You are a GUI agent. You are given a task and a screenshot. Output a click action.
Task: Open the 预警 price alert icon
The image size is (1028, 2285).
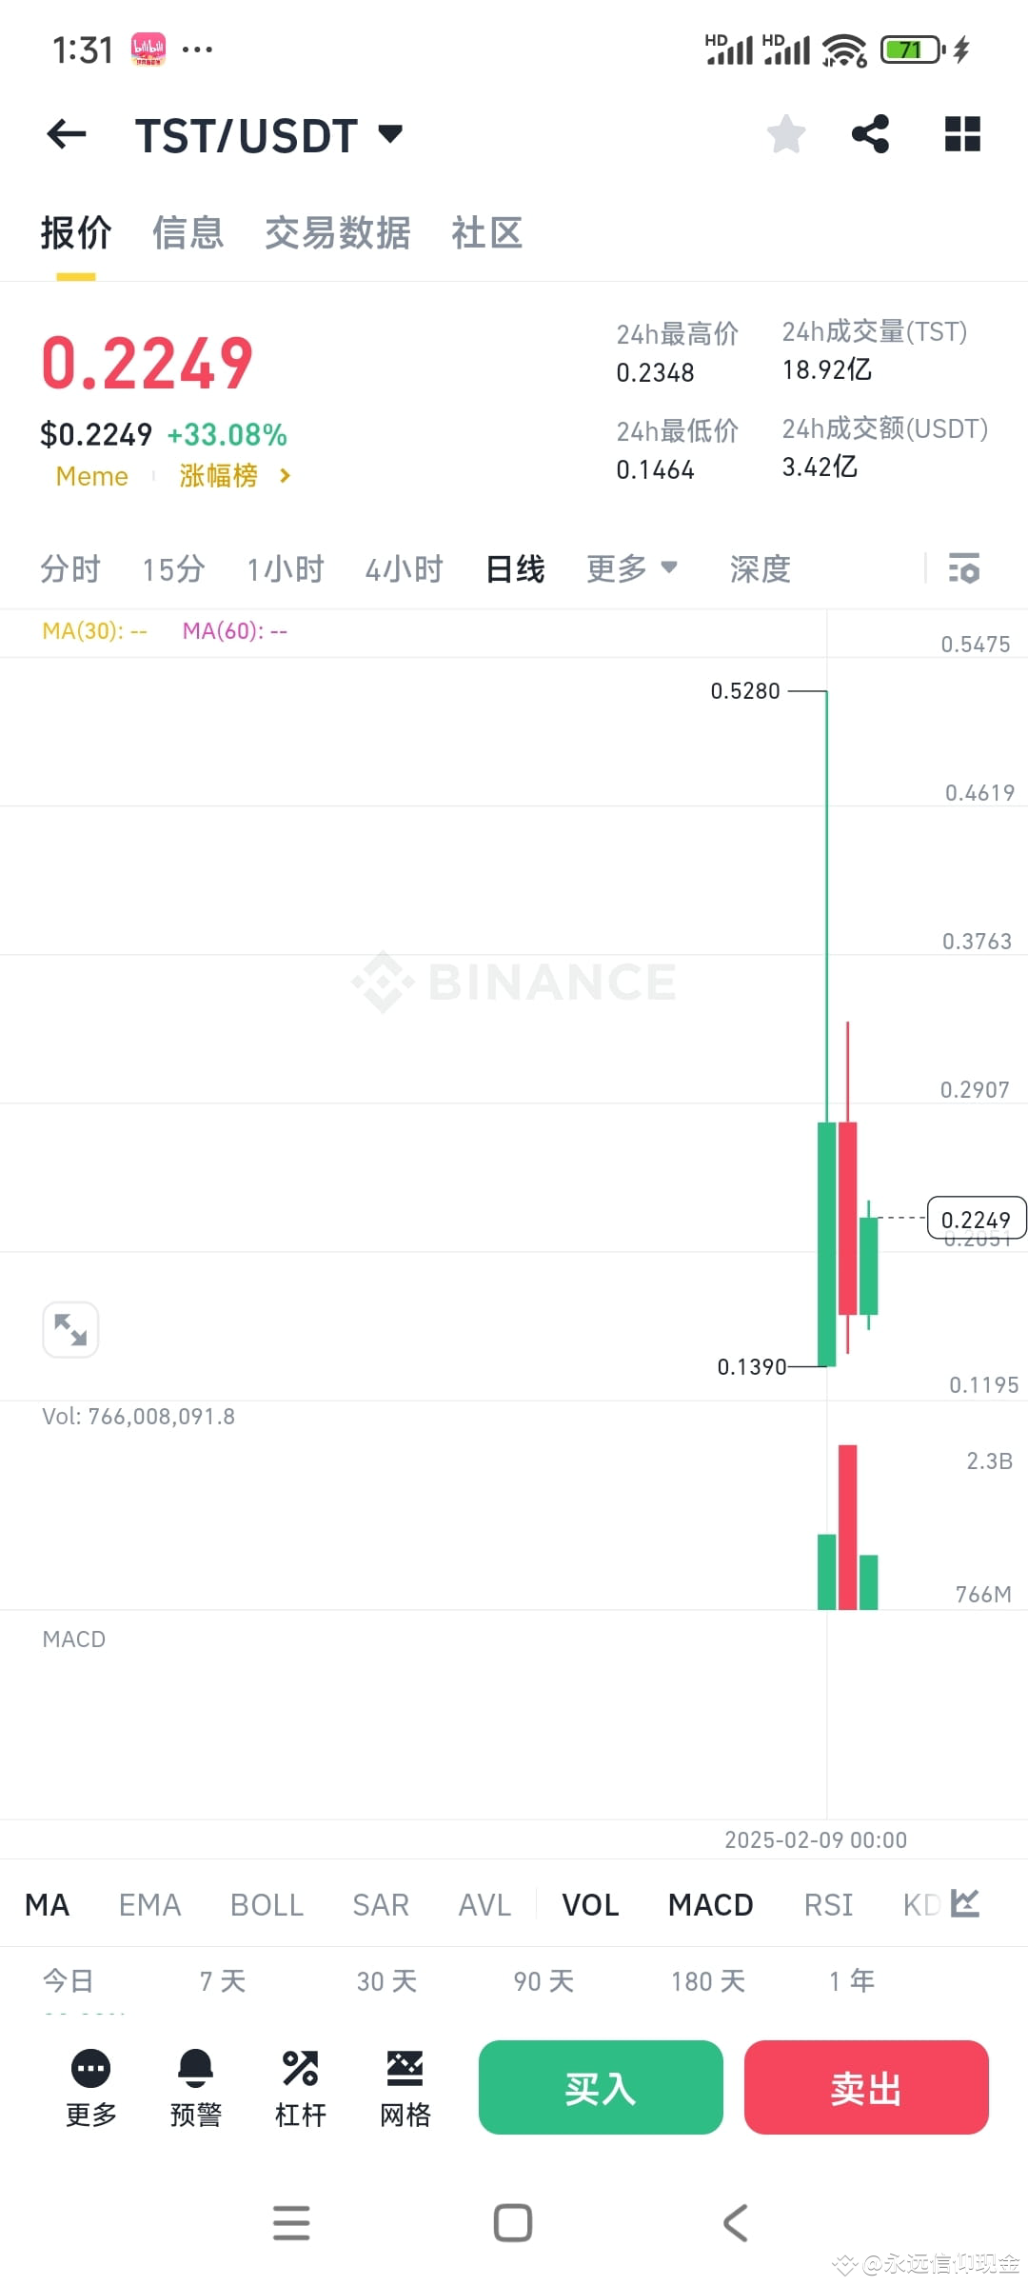click(x=195, y=2089)
